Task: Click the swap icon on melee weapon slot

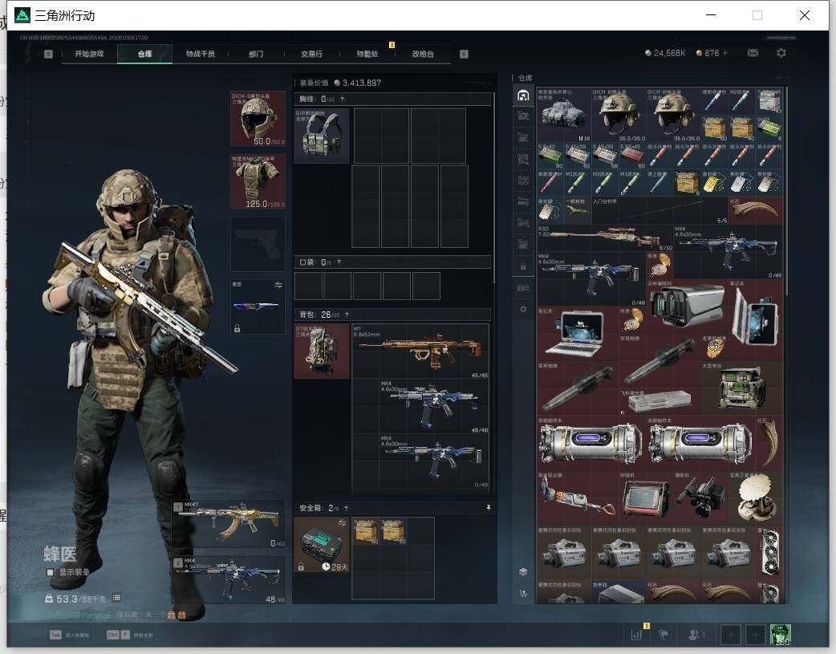Action: point(278,286)
